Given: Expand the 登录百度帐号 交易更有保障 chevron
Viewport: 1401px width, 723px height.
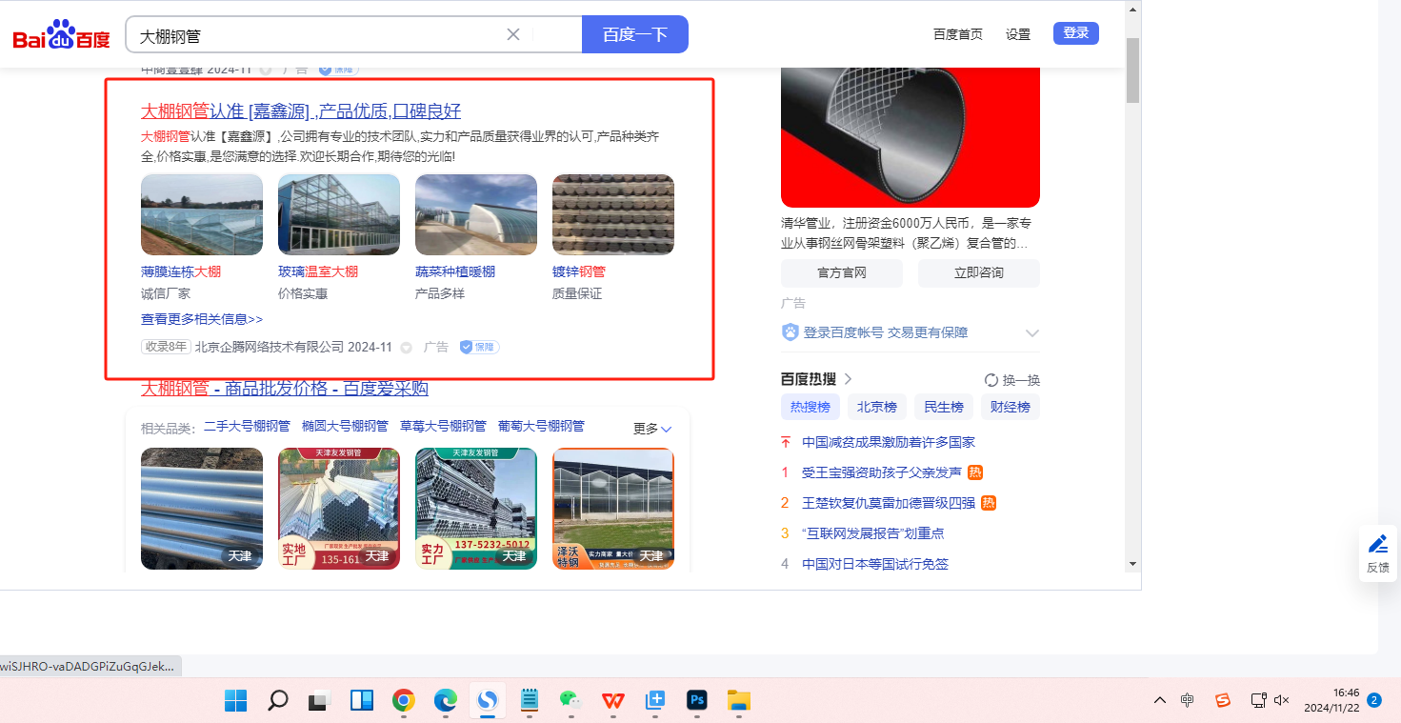Looking at the screenshot, I should 1031,332.
